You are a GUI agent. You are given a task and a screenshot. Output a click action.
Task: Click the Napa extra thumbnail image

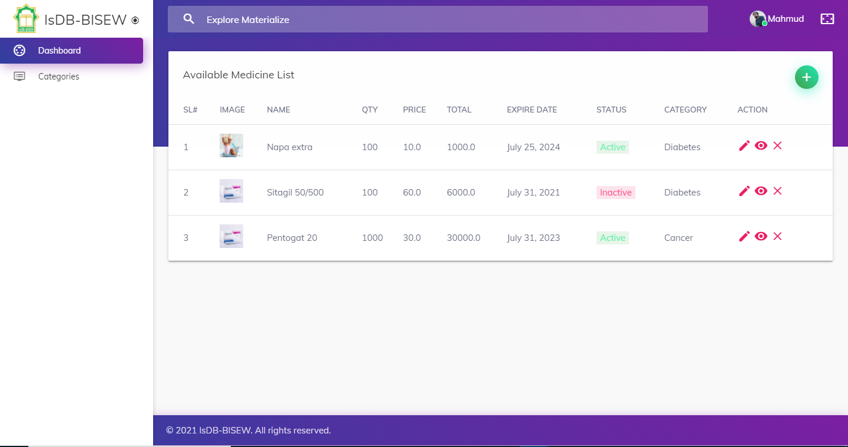231,145
